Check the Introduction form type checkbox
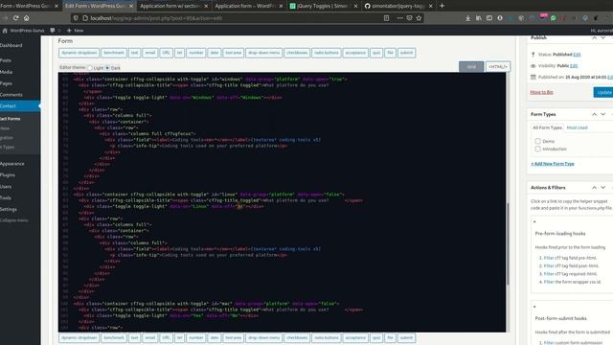Image resolution: width=613 pixels, height=345 pixels. (x=538, y=149)
